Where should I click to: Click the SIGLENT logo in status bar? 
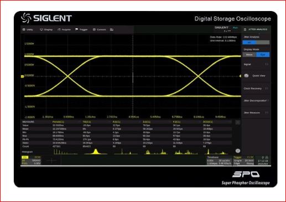coord(221,28)
